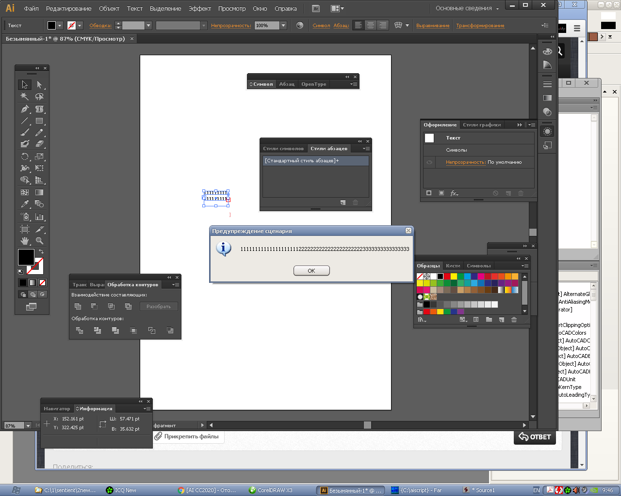Open the opacity 100% dropdown
The image size is (621, 496).
click(283, 25)
